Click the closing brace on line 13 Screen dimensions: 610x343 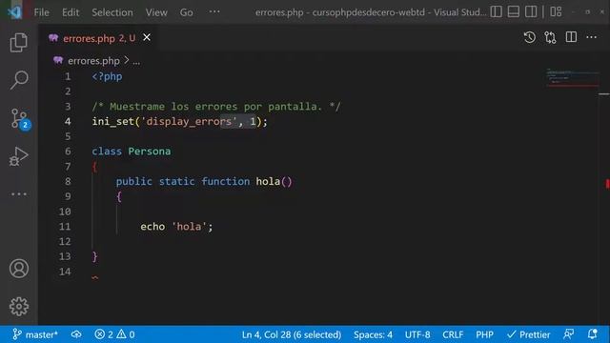[95, 256]
